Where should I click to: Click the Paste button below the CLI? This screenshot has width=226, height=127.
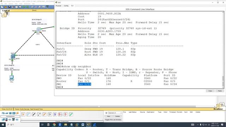(x=220, y=91)
